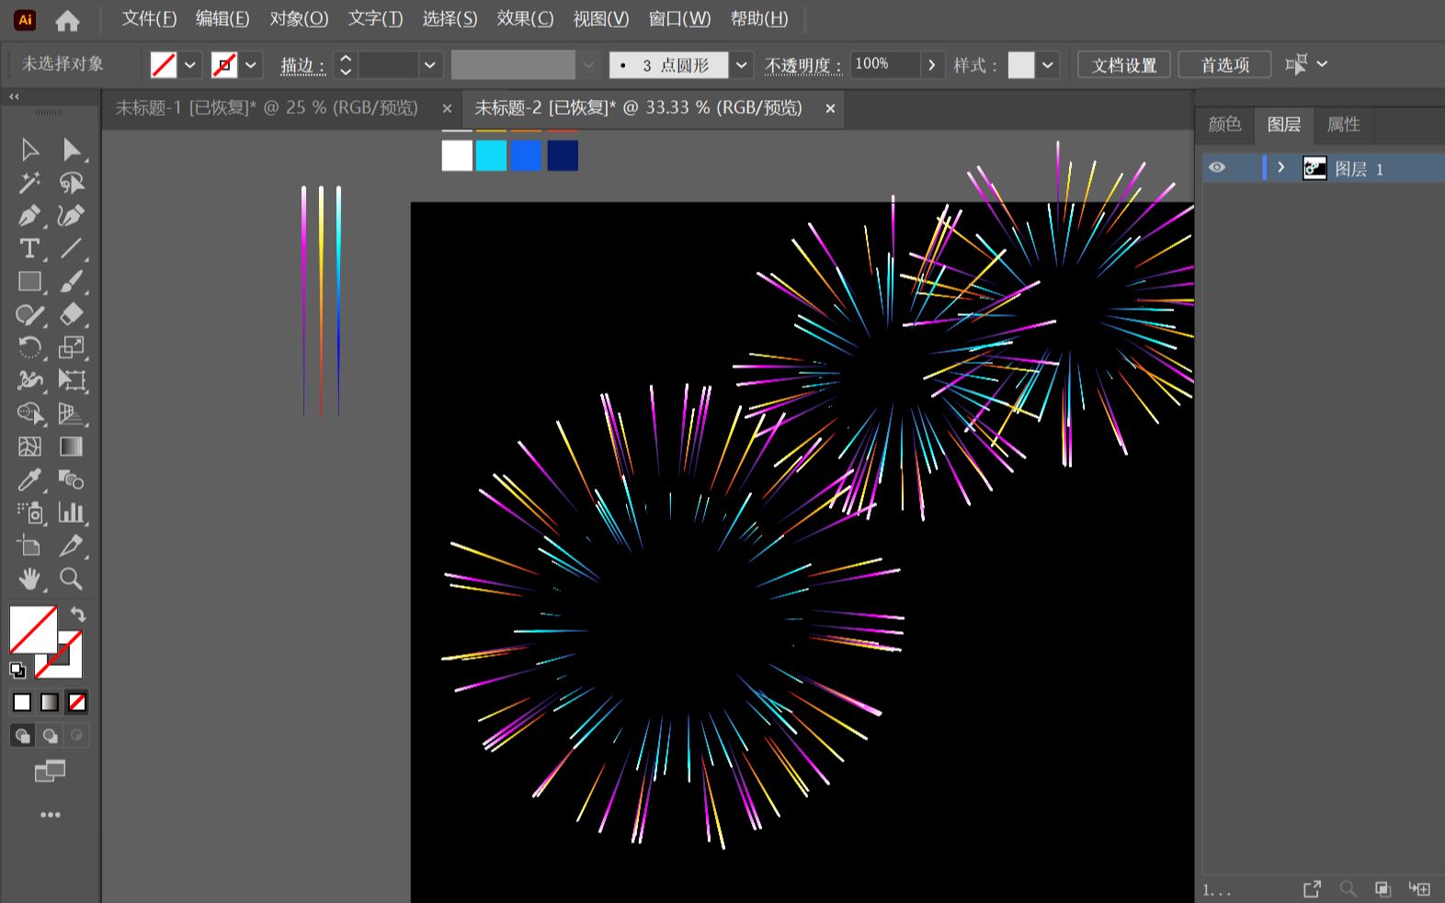Select the Slice tool
The image size is (1445, 903).
[x=71, y=546]
